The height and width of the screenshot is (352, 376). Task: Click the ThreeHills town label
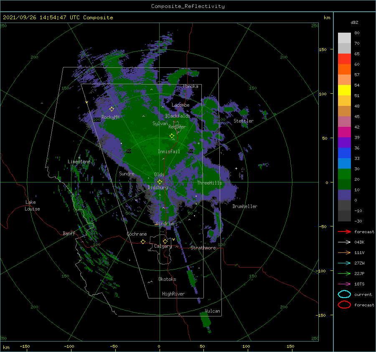[209, 183]
